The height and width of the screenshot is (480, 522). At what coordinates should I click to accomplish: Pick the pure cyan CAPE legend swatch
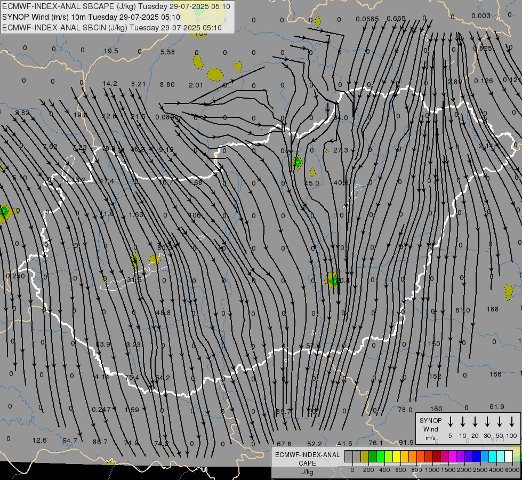pyautogui.click(x=492, y=456)
